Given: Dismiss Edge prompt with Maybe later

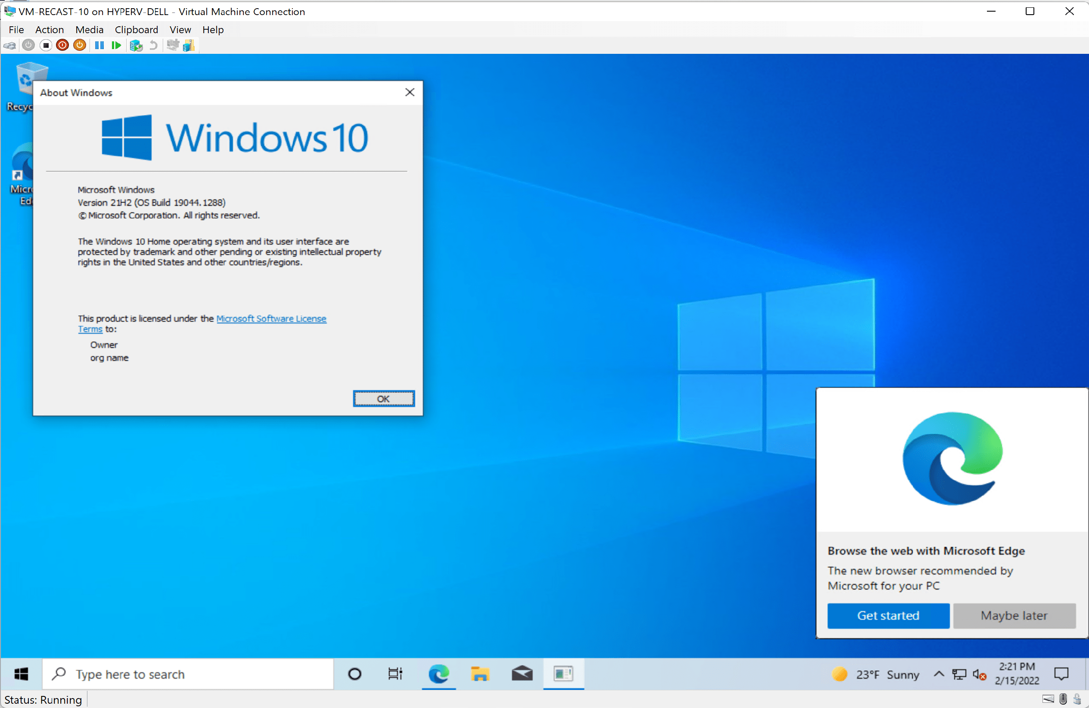Looking at the screenshot, I should (x=1014, y=615).
